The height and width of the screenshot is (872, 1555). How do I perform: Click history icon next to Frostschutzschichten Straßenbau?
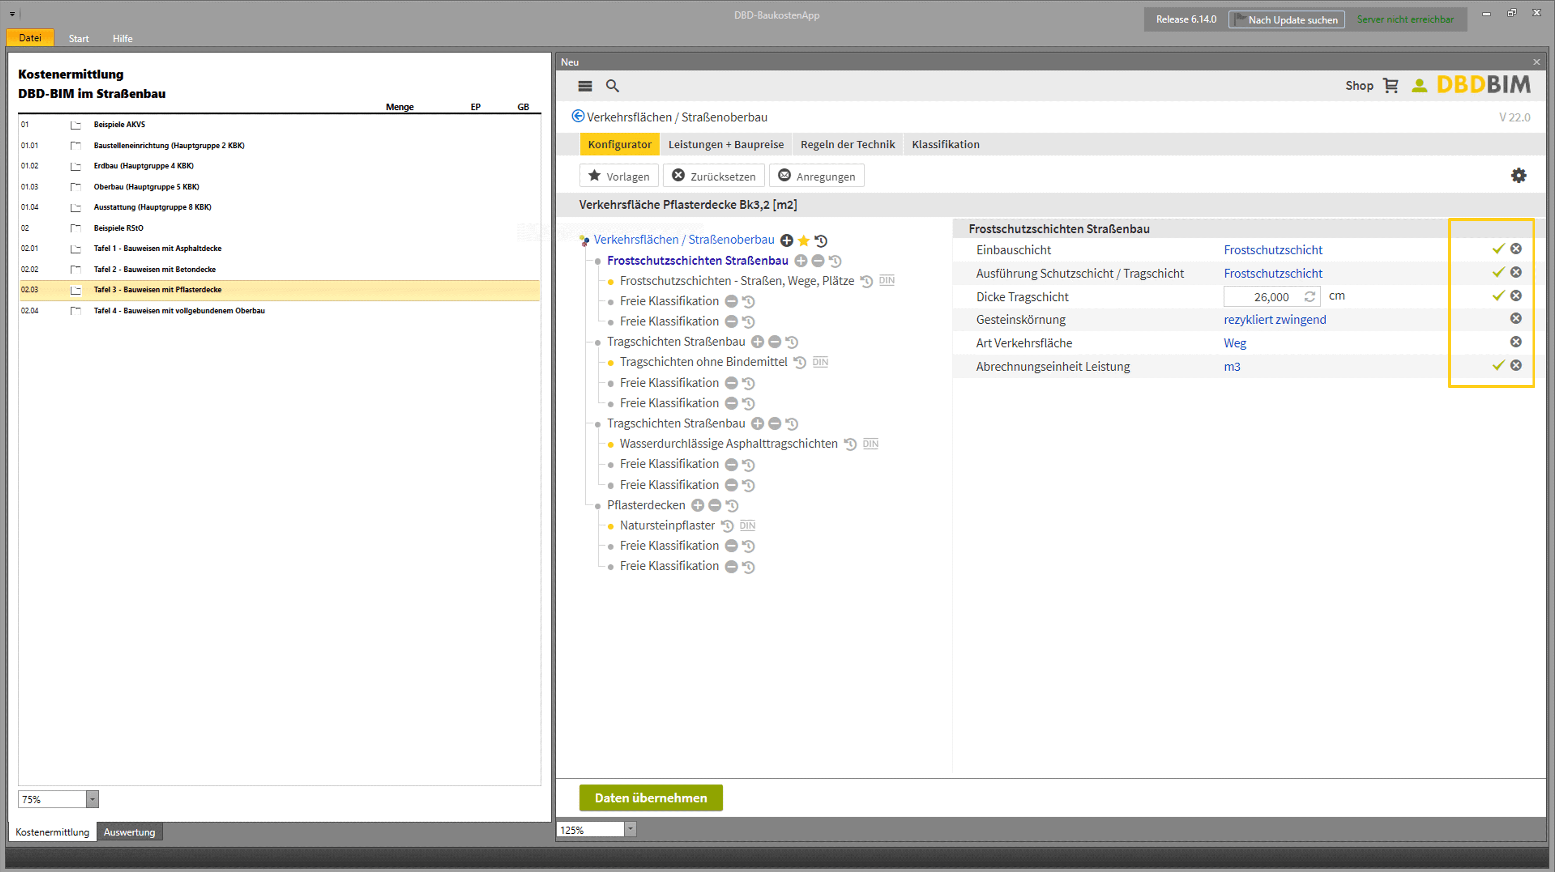pos(835,261)
